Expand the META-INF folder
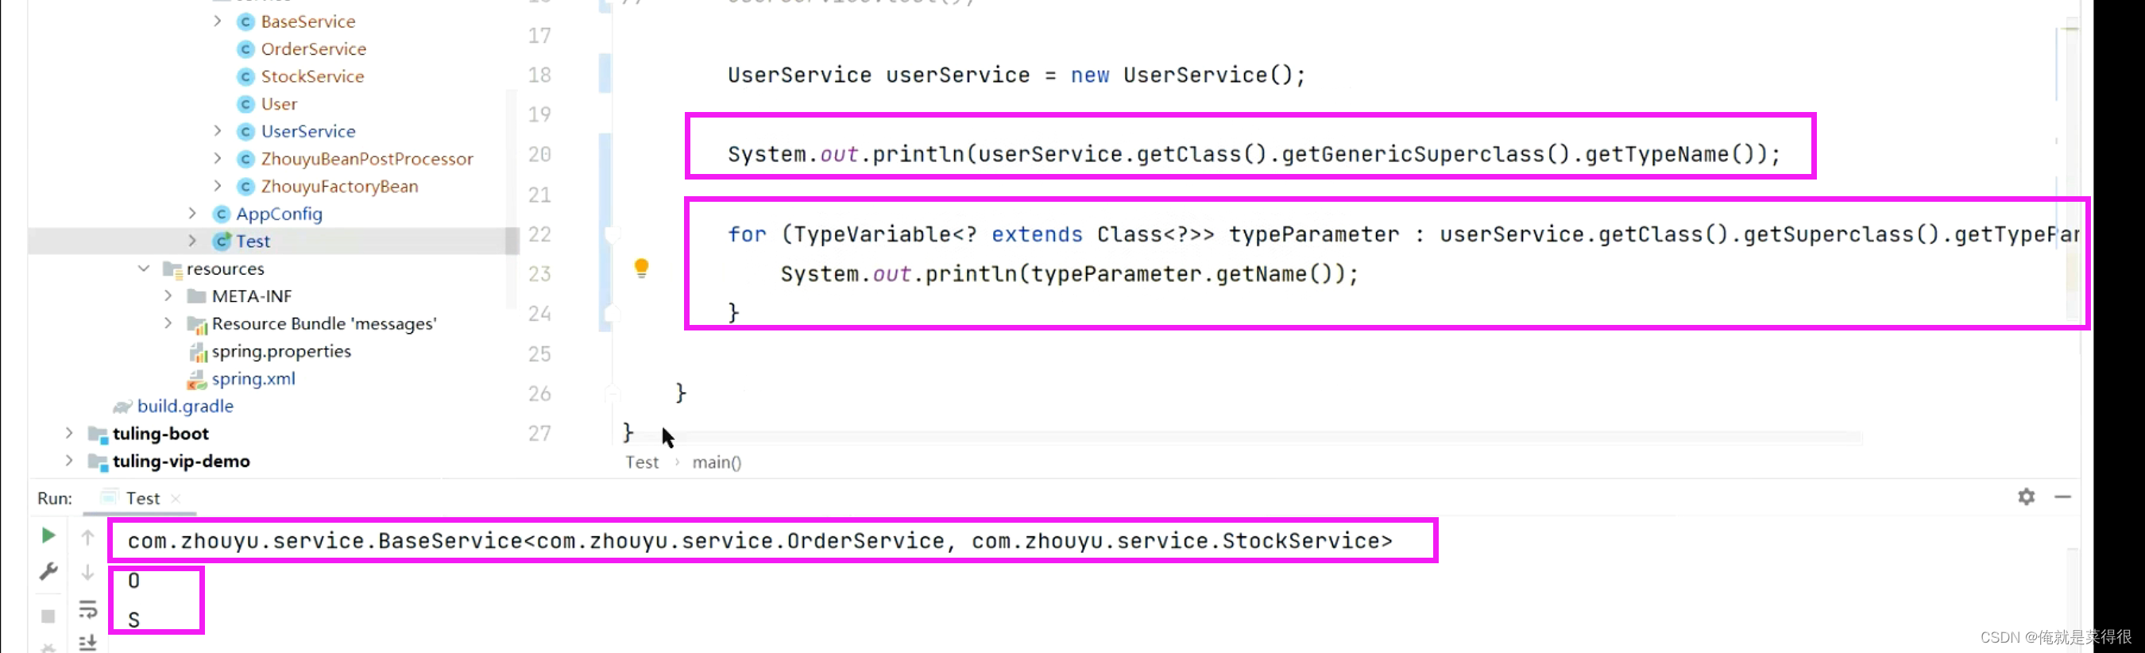The image size is (2145, 653). coord(168,296)
